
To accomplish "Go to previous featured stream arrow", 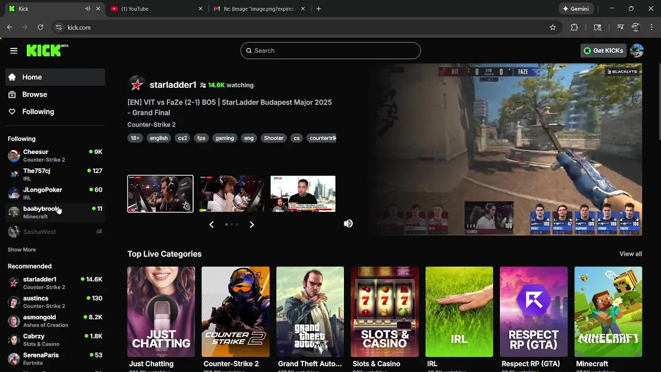I will pos(211,224).
